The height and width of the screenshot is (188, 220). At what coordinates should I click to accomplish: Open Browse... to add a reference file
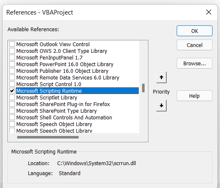pos(195,63)
